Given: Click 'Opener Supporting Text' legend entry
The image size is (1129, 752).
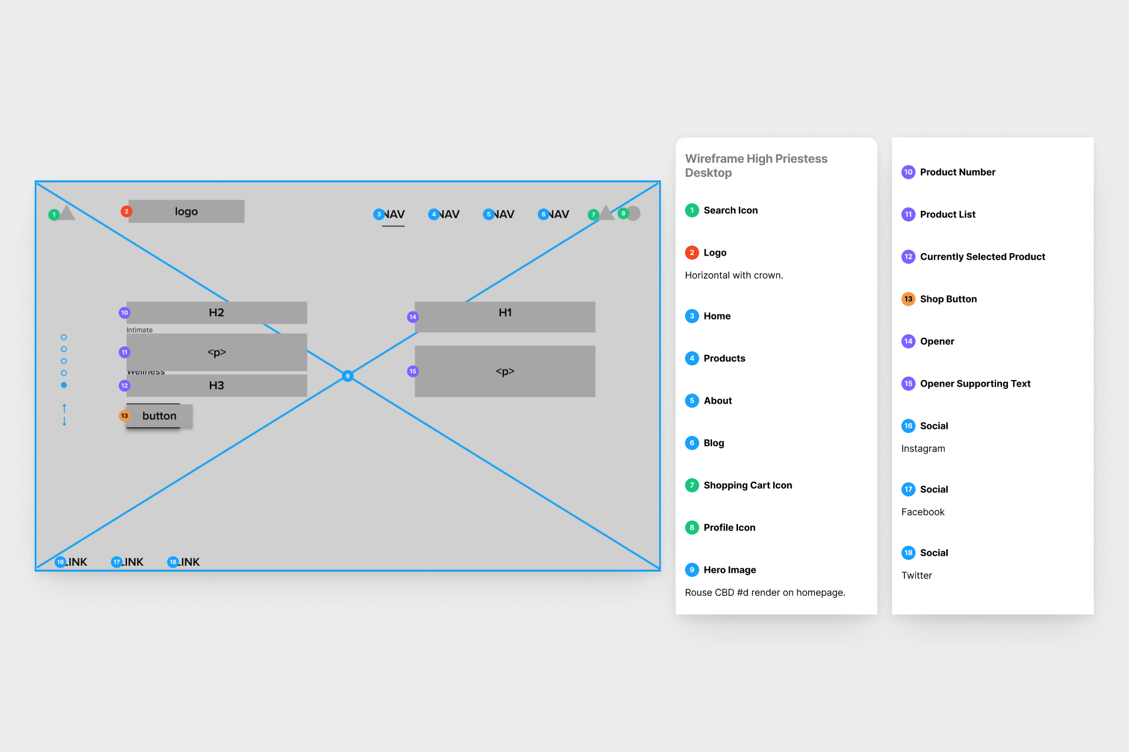Looking at the screenshot, I should 976,384.
